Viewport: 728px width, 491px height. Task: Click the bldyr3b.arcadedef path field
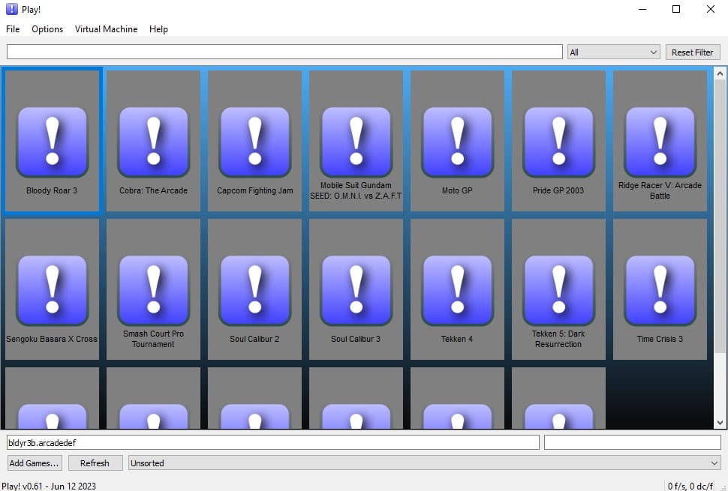[x=273, y=442]
